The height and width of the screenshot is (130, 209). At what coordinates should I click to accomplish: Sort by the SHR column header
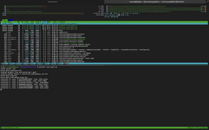point(37,22)
